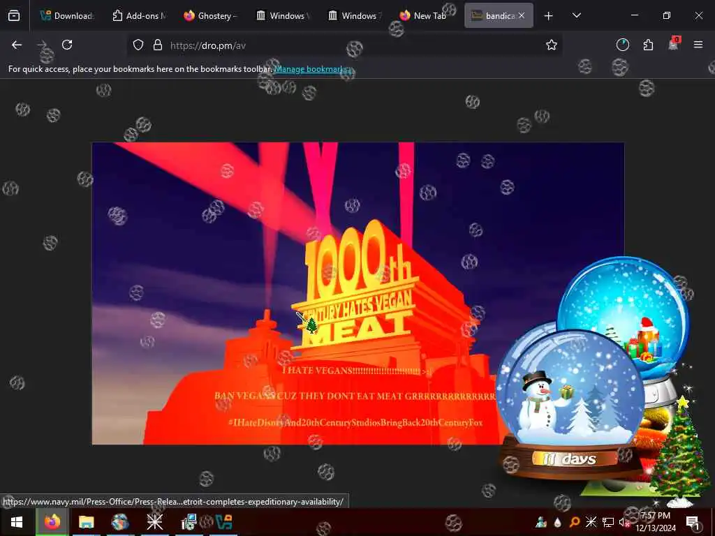Open the teal VS-style app in taskbar
This screenshot has height=536, width=715.
(224, 522)
